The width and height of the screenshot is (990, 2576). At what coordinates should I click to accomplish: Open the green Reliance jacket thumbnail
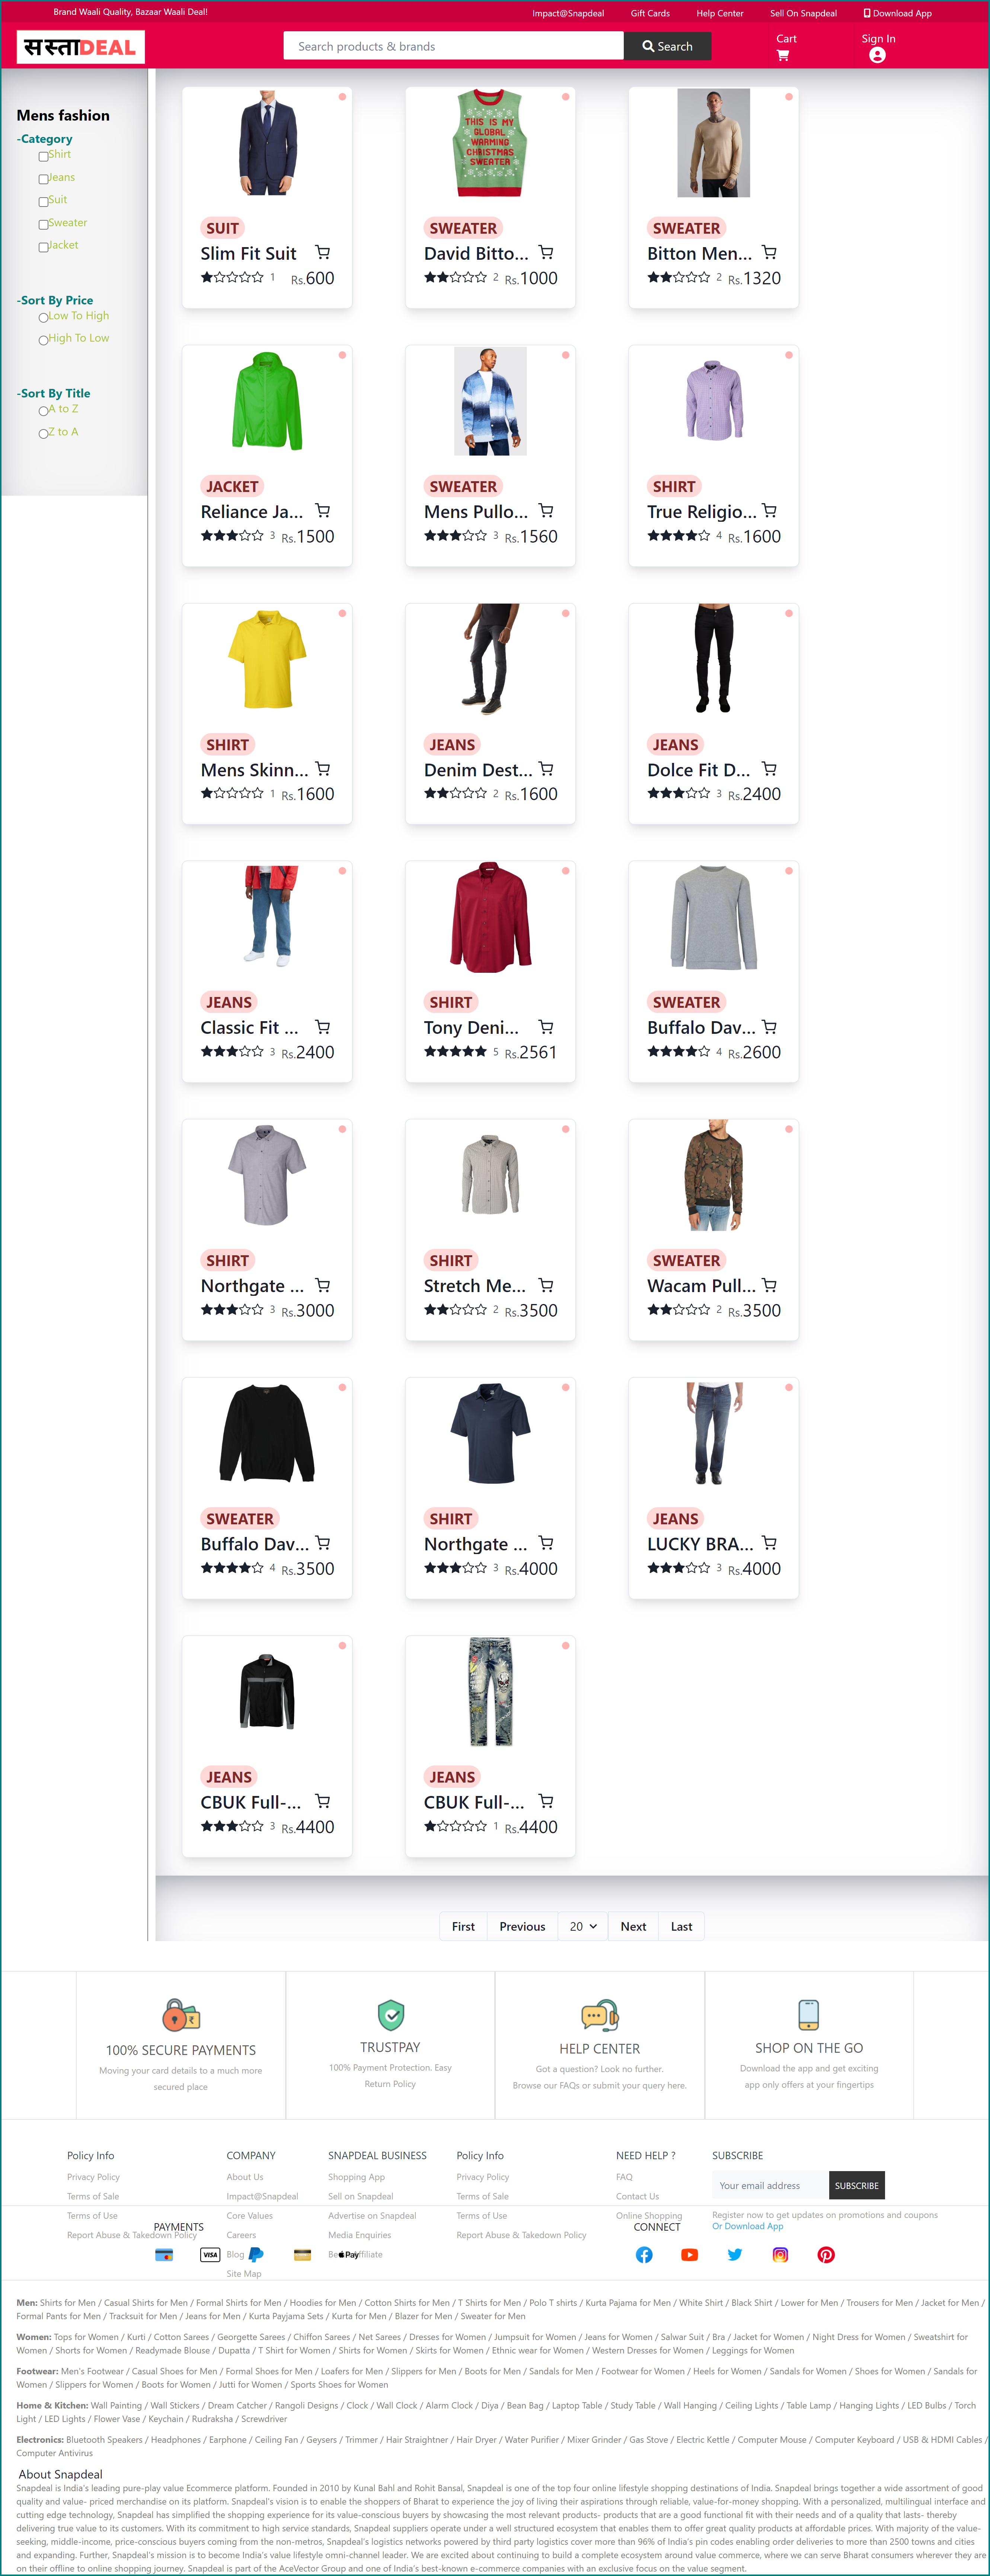click(x=267, y=400)
